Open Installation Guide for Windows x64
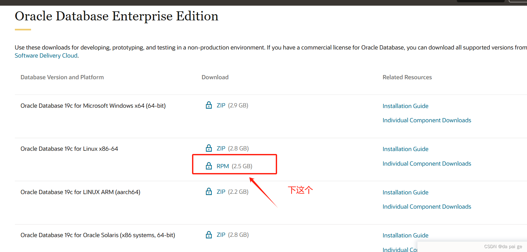Screen dimensions: 527x252 (x=405, y=106)
